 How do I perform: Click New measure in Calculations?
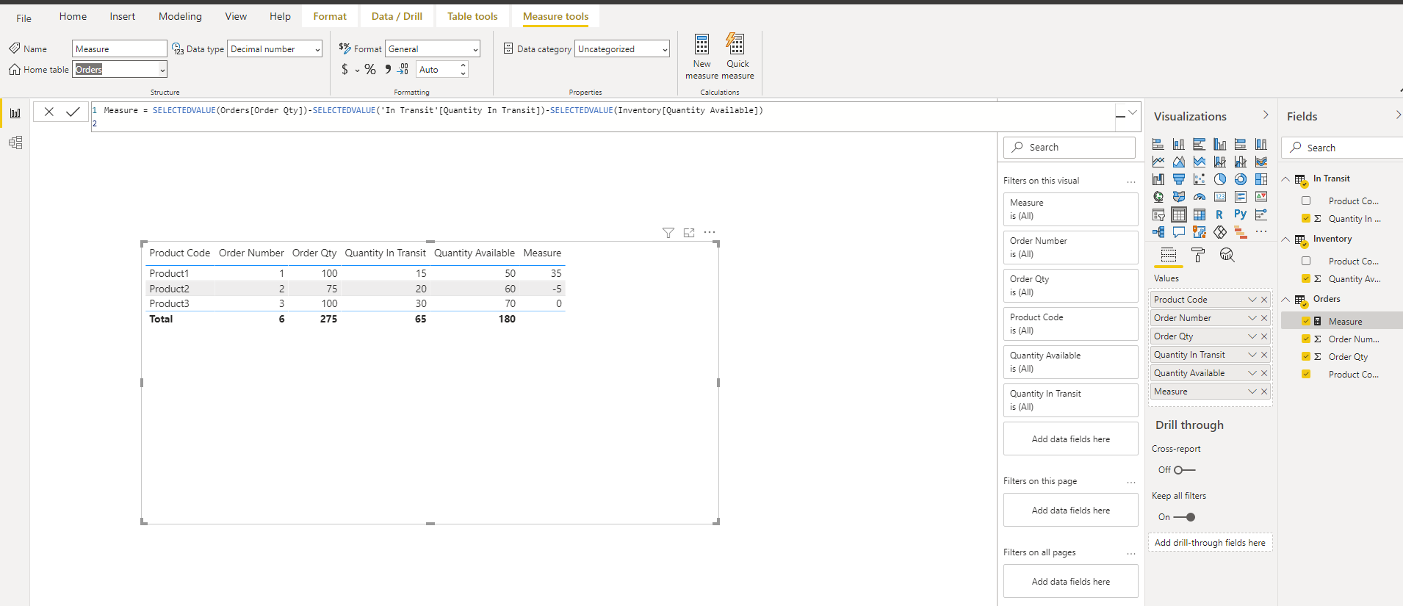pyautogui.click(x=701, y=57)
